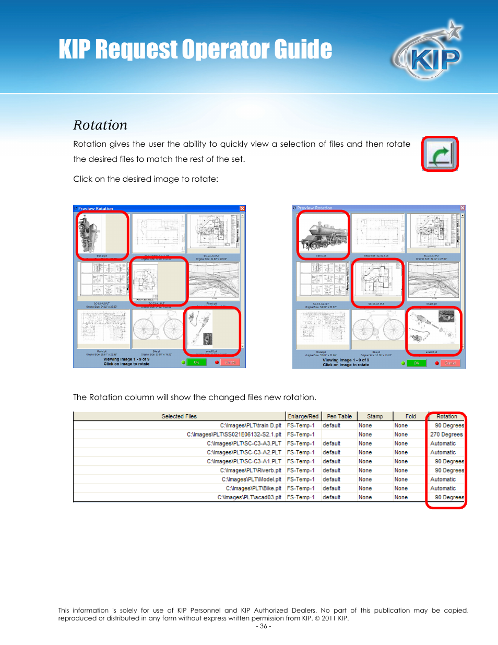Click the green OK button in second Preview Rotation dialog
The image size is (498, 645).
click(x=416, y=363)
